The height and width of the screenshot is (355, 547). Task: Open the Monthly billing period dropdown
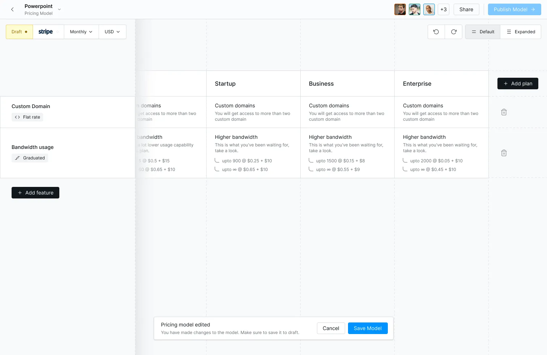[x=81, y=32]
